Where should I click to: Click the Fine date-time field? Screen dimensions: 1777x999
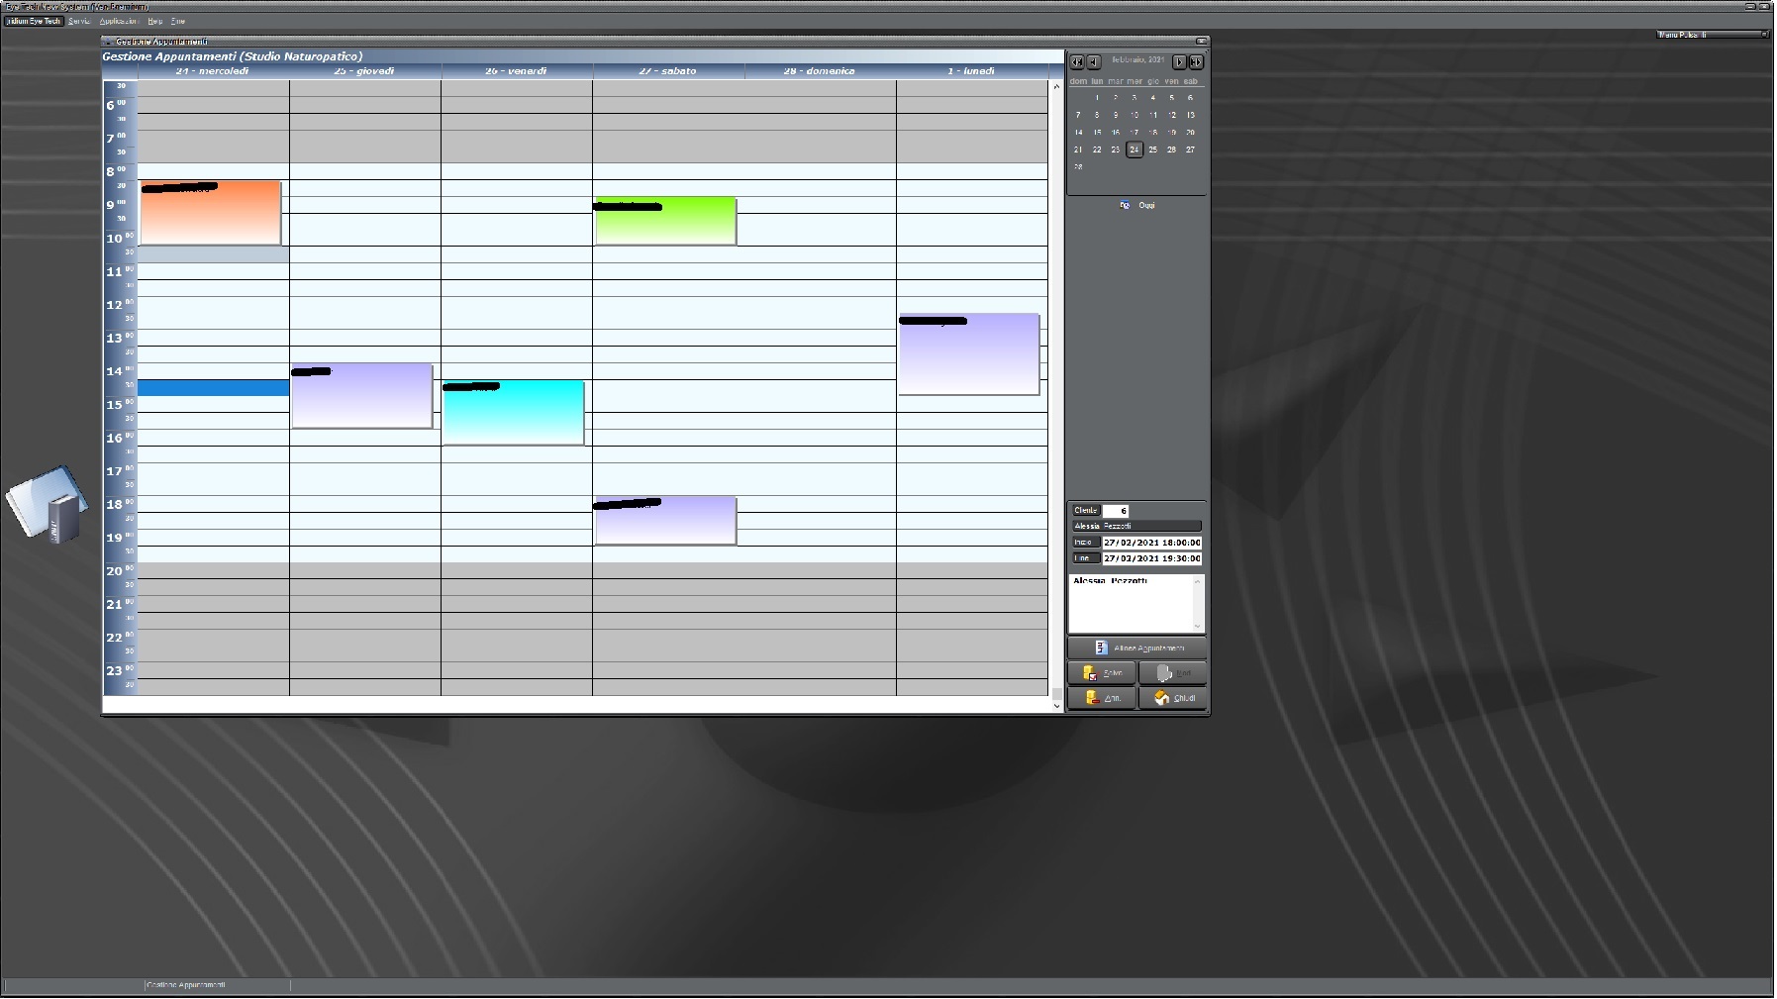(1152, 558)
